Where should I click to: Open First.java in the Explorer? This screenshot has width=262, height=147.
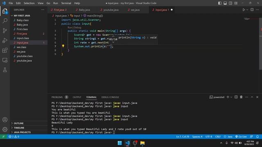(29, 33)
